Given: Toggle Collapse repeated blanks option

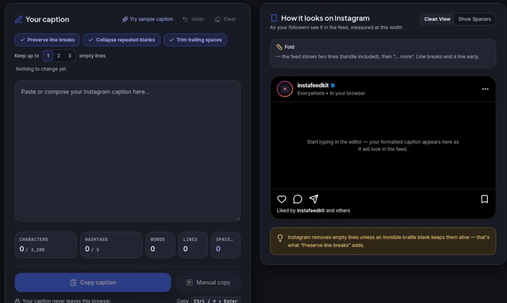Looking at the screenshot, I should (122, 40).
